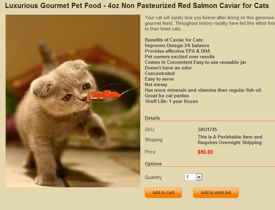
Task: Click the 'Shelf Life: 1 year frozen' line
Action: [x=171, y=101]
